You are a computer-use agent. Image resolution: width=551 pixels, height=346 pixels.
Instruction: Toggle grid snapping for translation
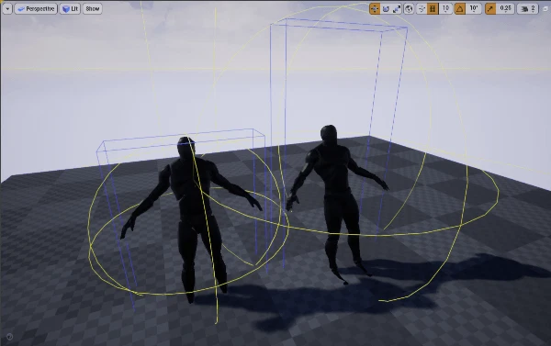pyautogui.click(x=433, y=9)
